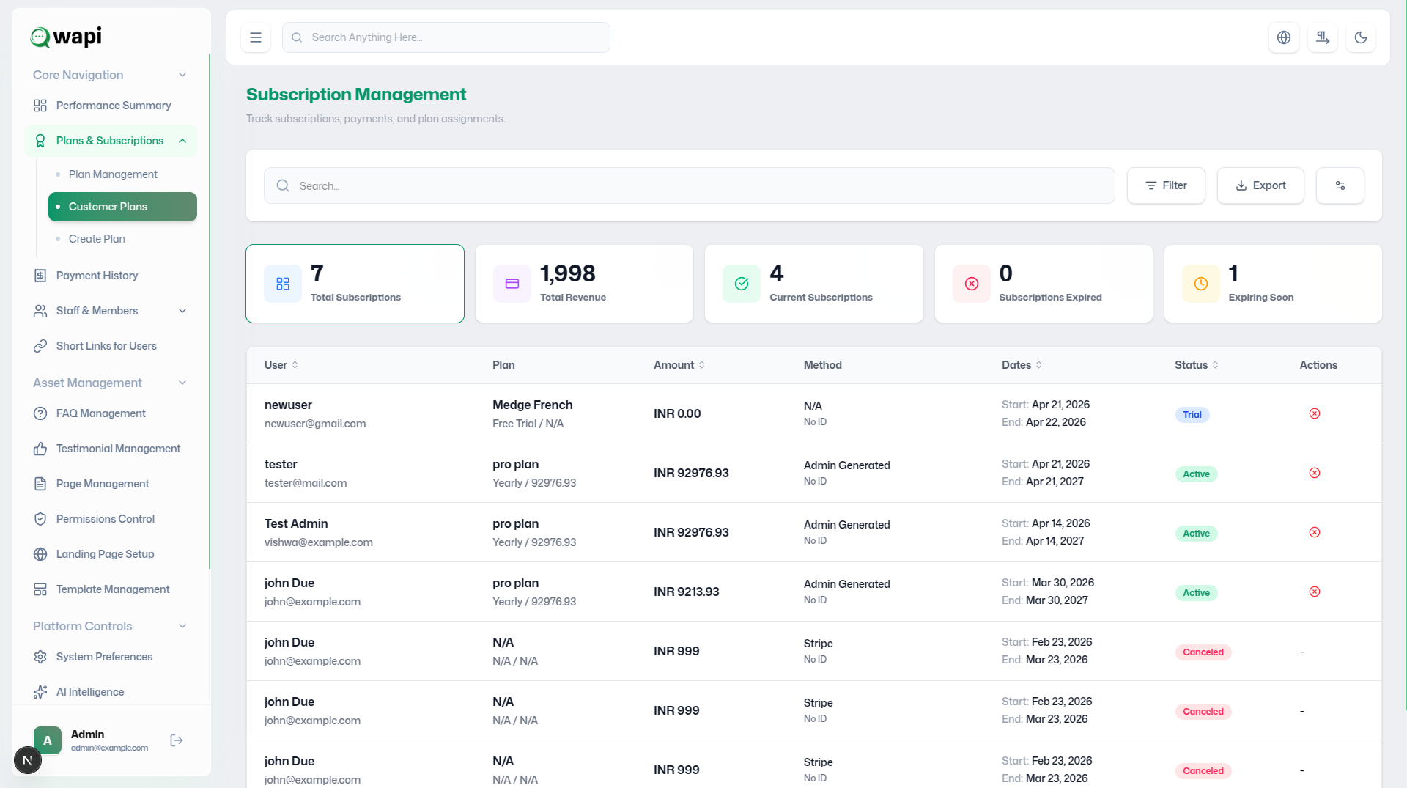Screen dimensions: 1407x788
Task: Select the Expiring Soon card
Action: 1273,284
